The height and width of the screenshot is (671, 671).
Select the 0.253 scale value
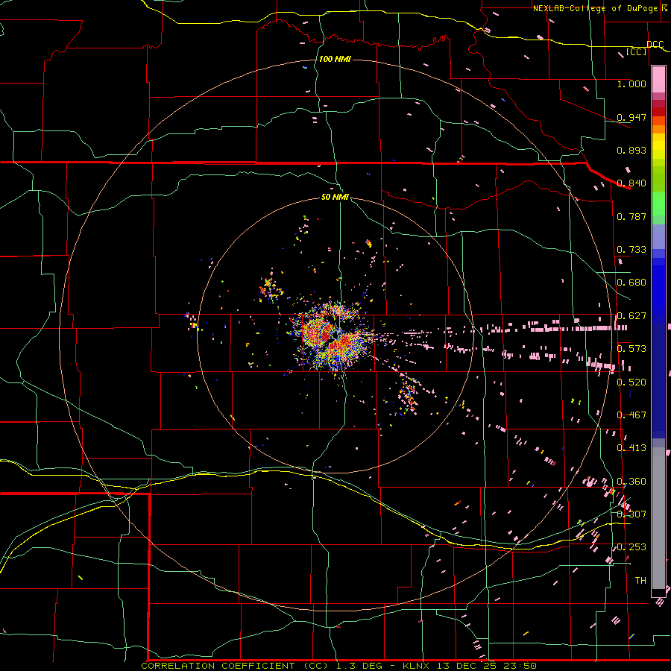(631, 547)
